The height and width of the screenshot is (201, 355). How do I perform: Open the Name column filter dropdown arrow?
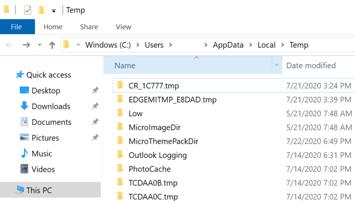[277, 65]
